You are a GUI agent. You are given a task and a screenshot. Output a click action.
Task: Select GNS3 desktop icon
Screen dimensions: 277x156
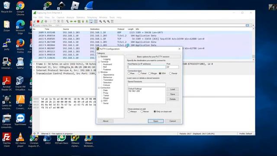(48, 140)
